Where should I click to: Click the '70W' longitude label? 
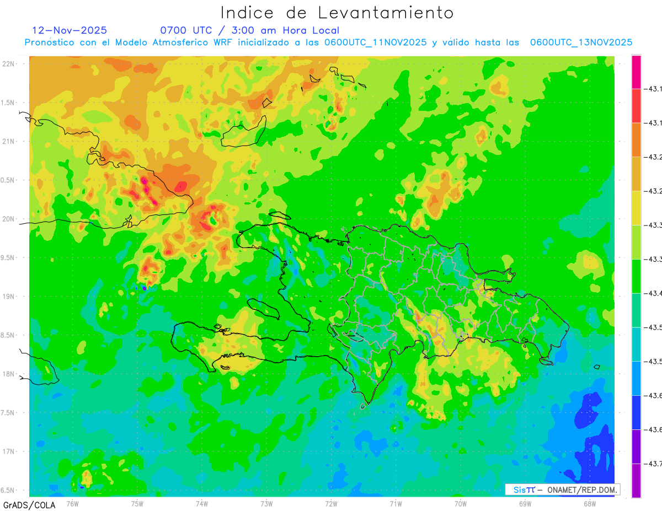pyautogui.click(x=461, y=503)
